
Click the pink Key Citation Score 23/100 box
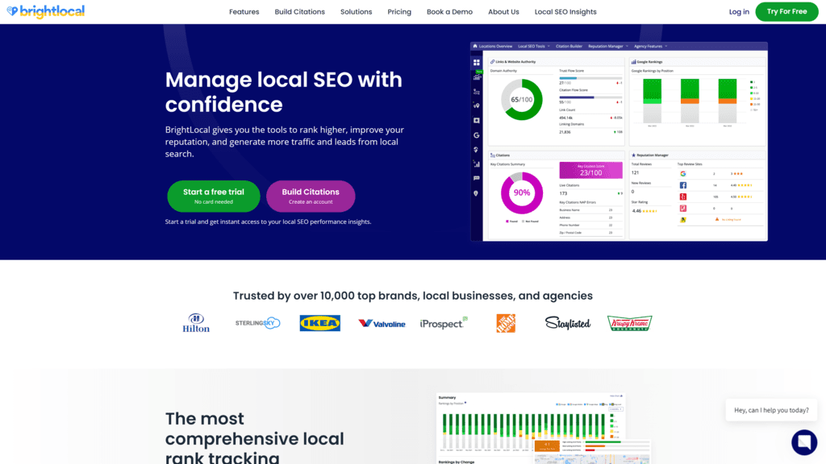pyautogui.click(x=590, y=170)
